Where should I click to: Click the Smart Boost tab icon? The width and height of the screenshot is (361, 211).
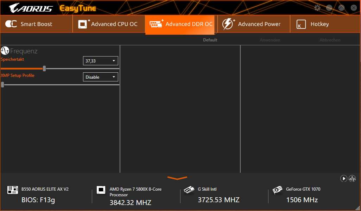pos(11,24)
